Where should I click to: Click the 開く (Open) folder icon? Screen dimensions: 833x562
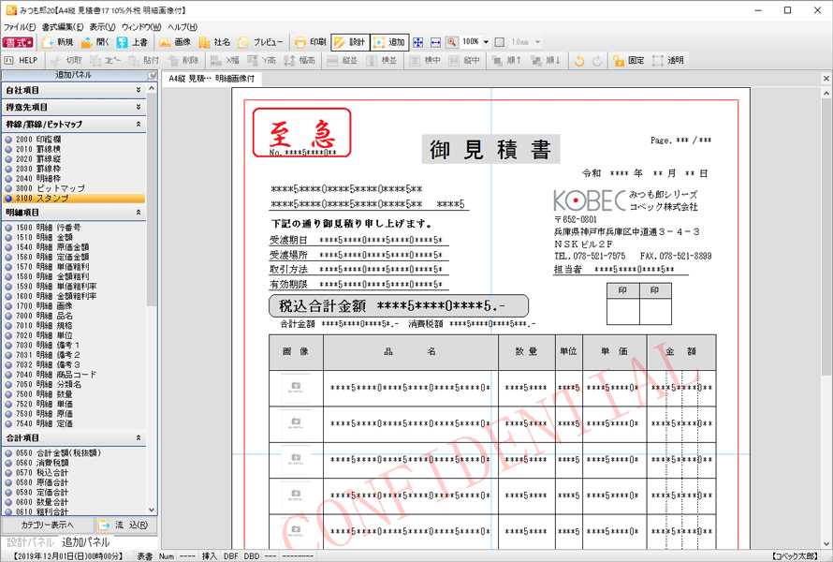(x=95, y=42)
